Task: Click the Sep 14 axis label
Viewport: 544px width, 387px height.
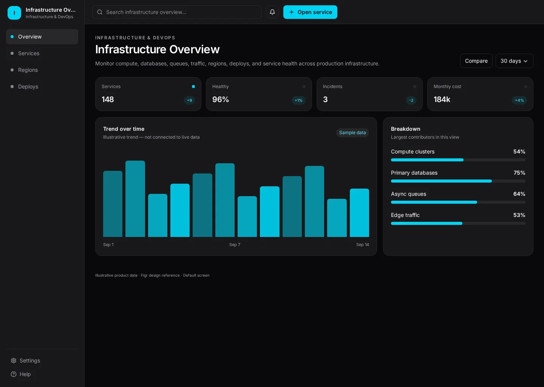Action: click(x=363, y=245)
